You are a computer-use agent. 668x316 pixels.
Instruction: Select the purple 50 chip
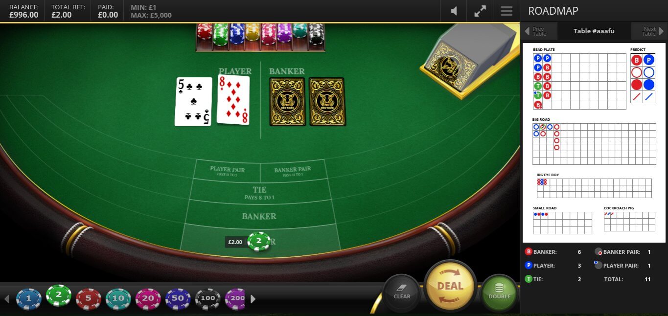pos(178,299)
